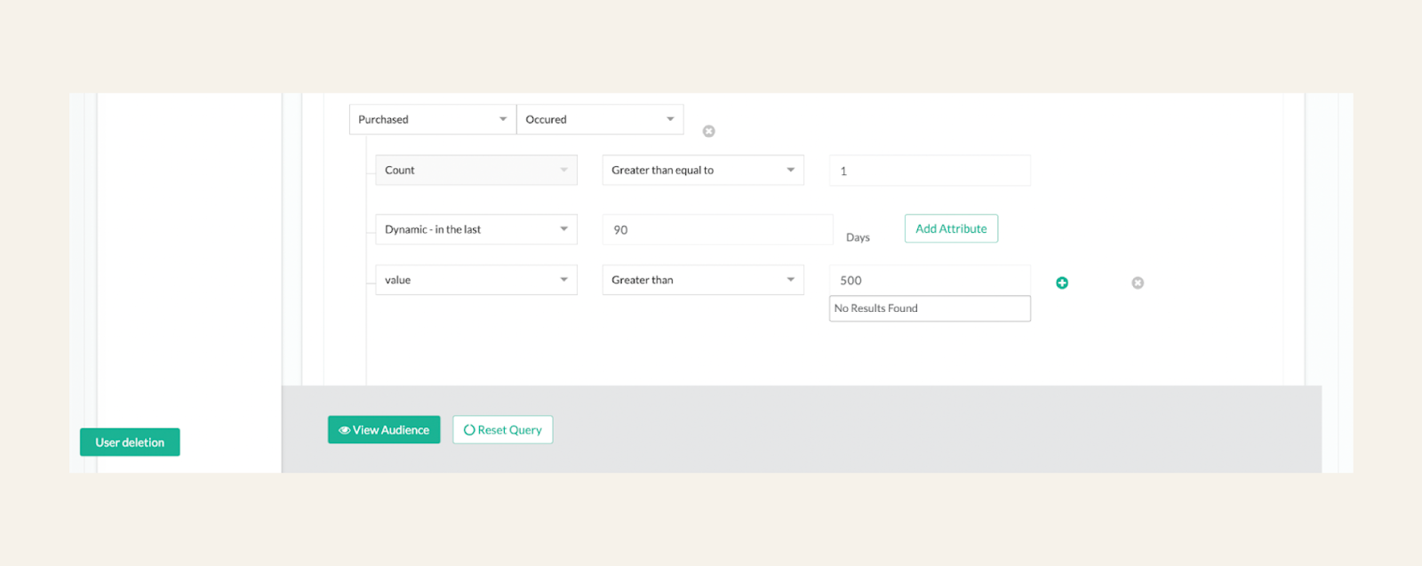
Task: Click the value field showing 500
Action: tap(930, 280)
